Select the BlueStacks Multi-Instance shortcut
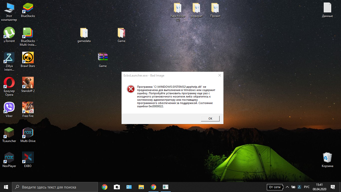This screenshot has width=341, height=192. (x=28, y=37)
